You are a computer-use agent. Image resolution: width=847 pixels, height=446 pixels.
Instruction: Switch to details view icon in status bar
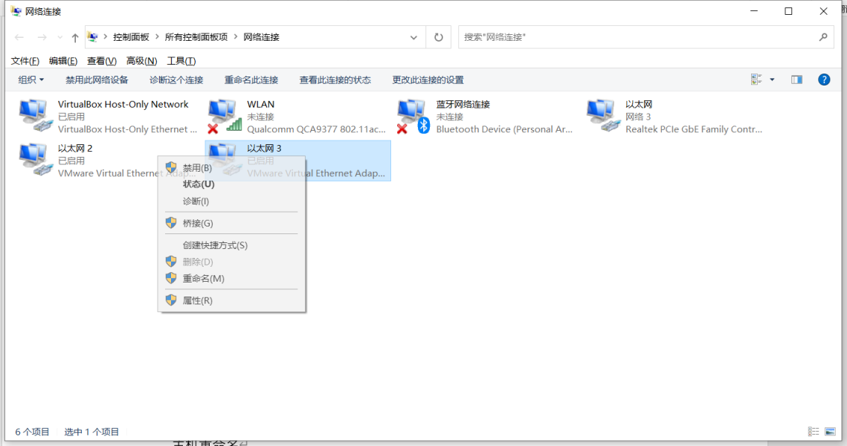coord(814,431)
